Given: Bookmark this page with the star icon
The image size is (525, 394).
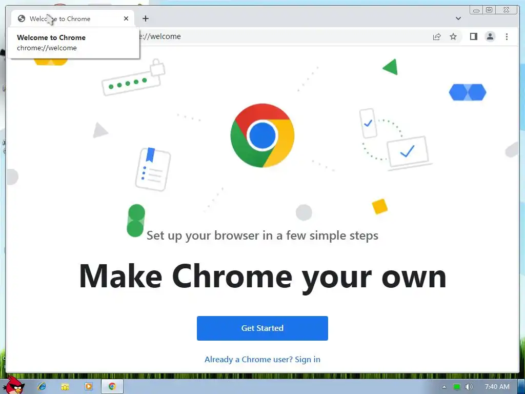Looking at the screenshot, I should click(x=453, y=36).
